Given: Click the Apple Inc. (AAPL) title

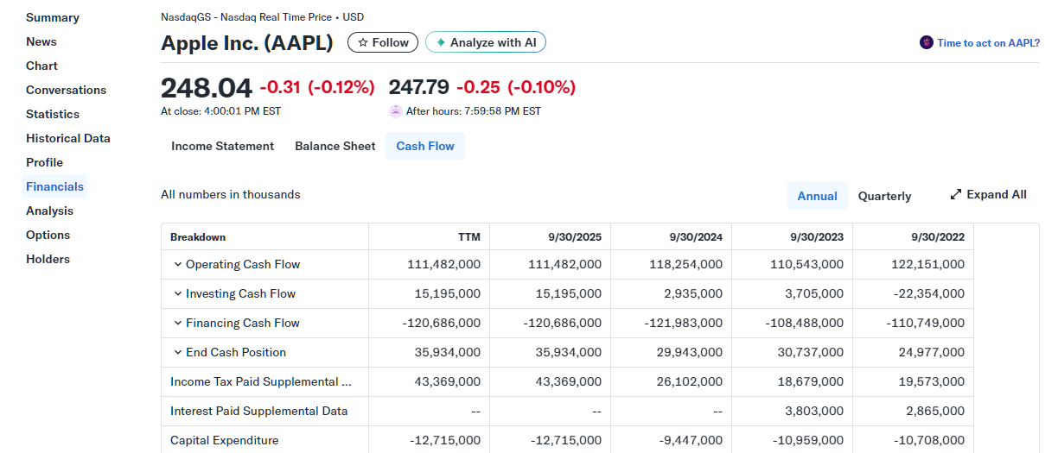Looking at the screenshot, I should click(x=247, y=42).
